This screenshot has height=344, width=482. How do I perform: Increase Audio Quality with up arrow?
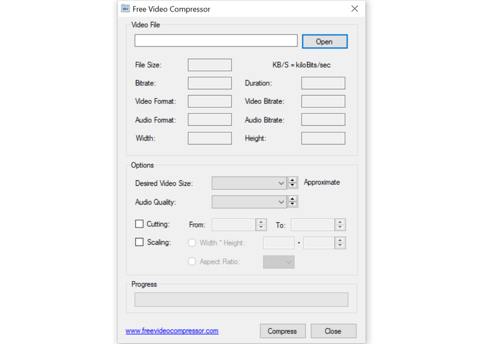pos(292,199)
